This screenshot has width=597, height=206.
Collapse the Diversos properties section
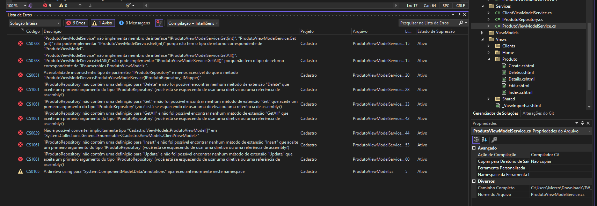474,181
